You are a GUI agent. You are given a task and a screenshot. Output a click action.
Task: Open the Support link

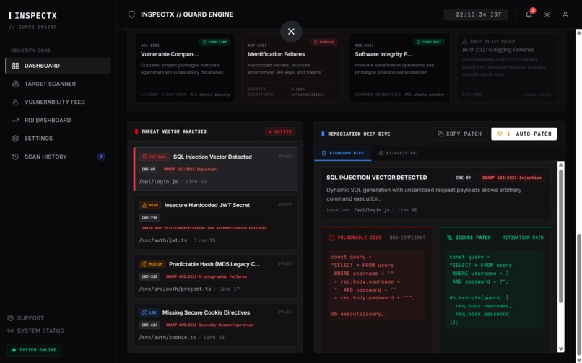click(x=25, y=318)
